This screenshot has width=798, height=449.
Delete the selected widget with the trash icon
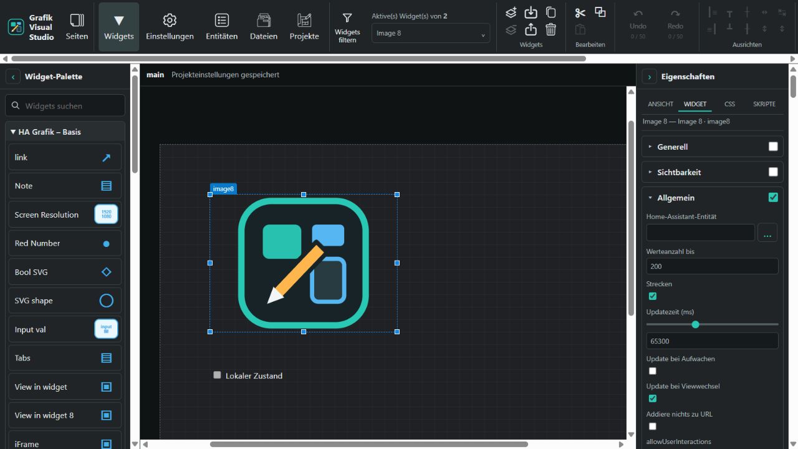click(550, 29)
